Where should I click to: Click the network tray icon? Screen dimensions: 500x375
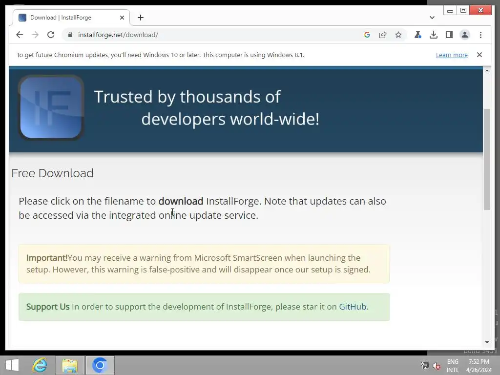[425, 365]
